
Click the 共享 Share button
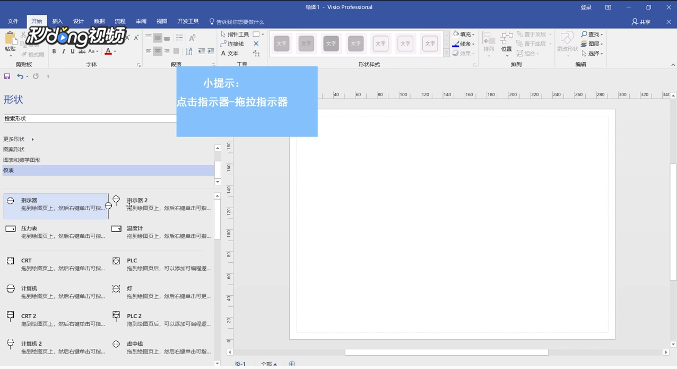point(641,22)
